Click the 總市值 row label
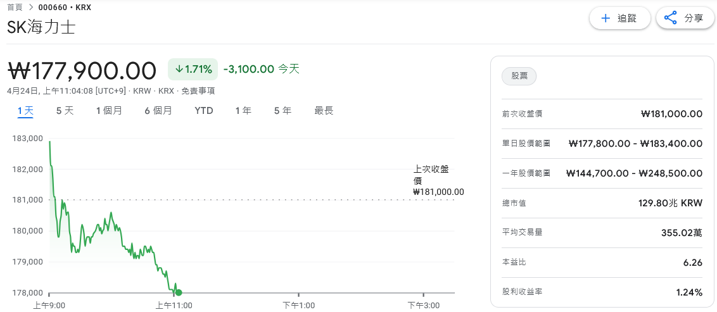 coord(514,203)
